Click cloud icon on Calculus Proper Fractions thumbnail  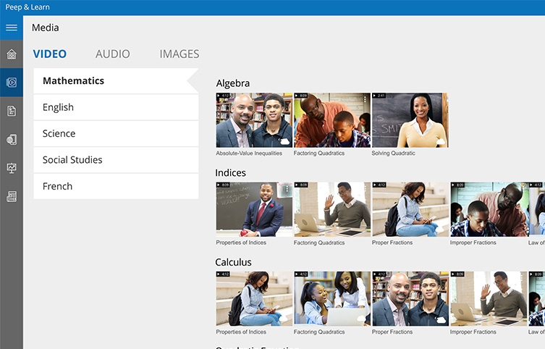click(441, 320)
